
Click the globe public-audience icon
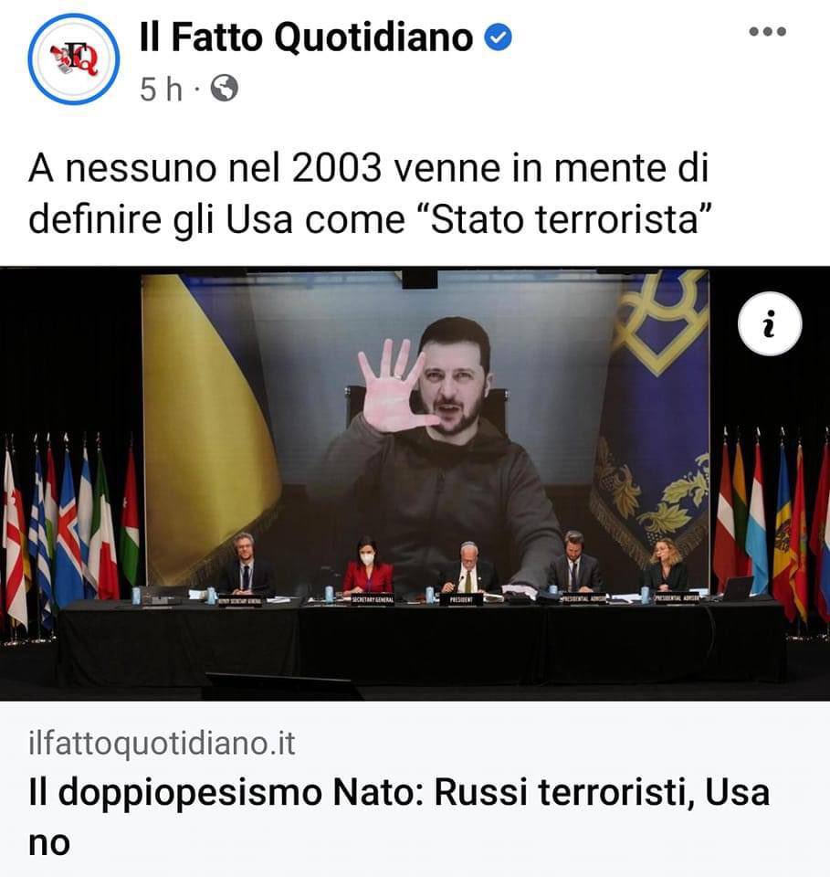click(224, 88)
